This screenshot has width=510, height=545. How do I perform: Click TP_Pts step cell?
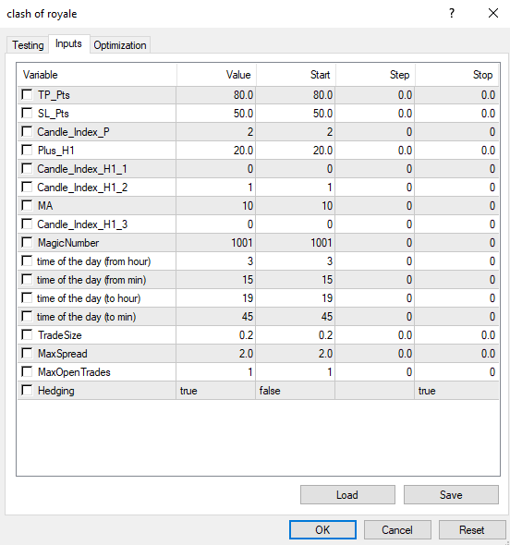point(375,95)
